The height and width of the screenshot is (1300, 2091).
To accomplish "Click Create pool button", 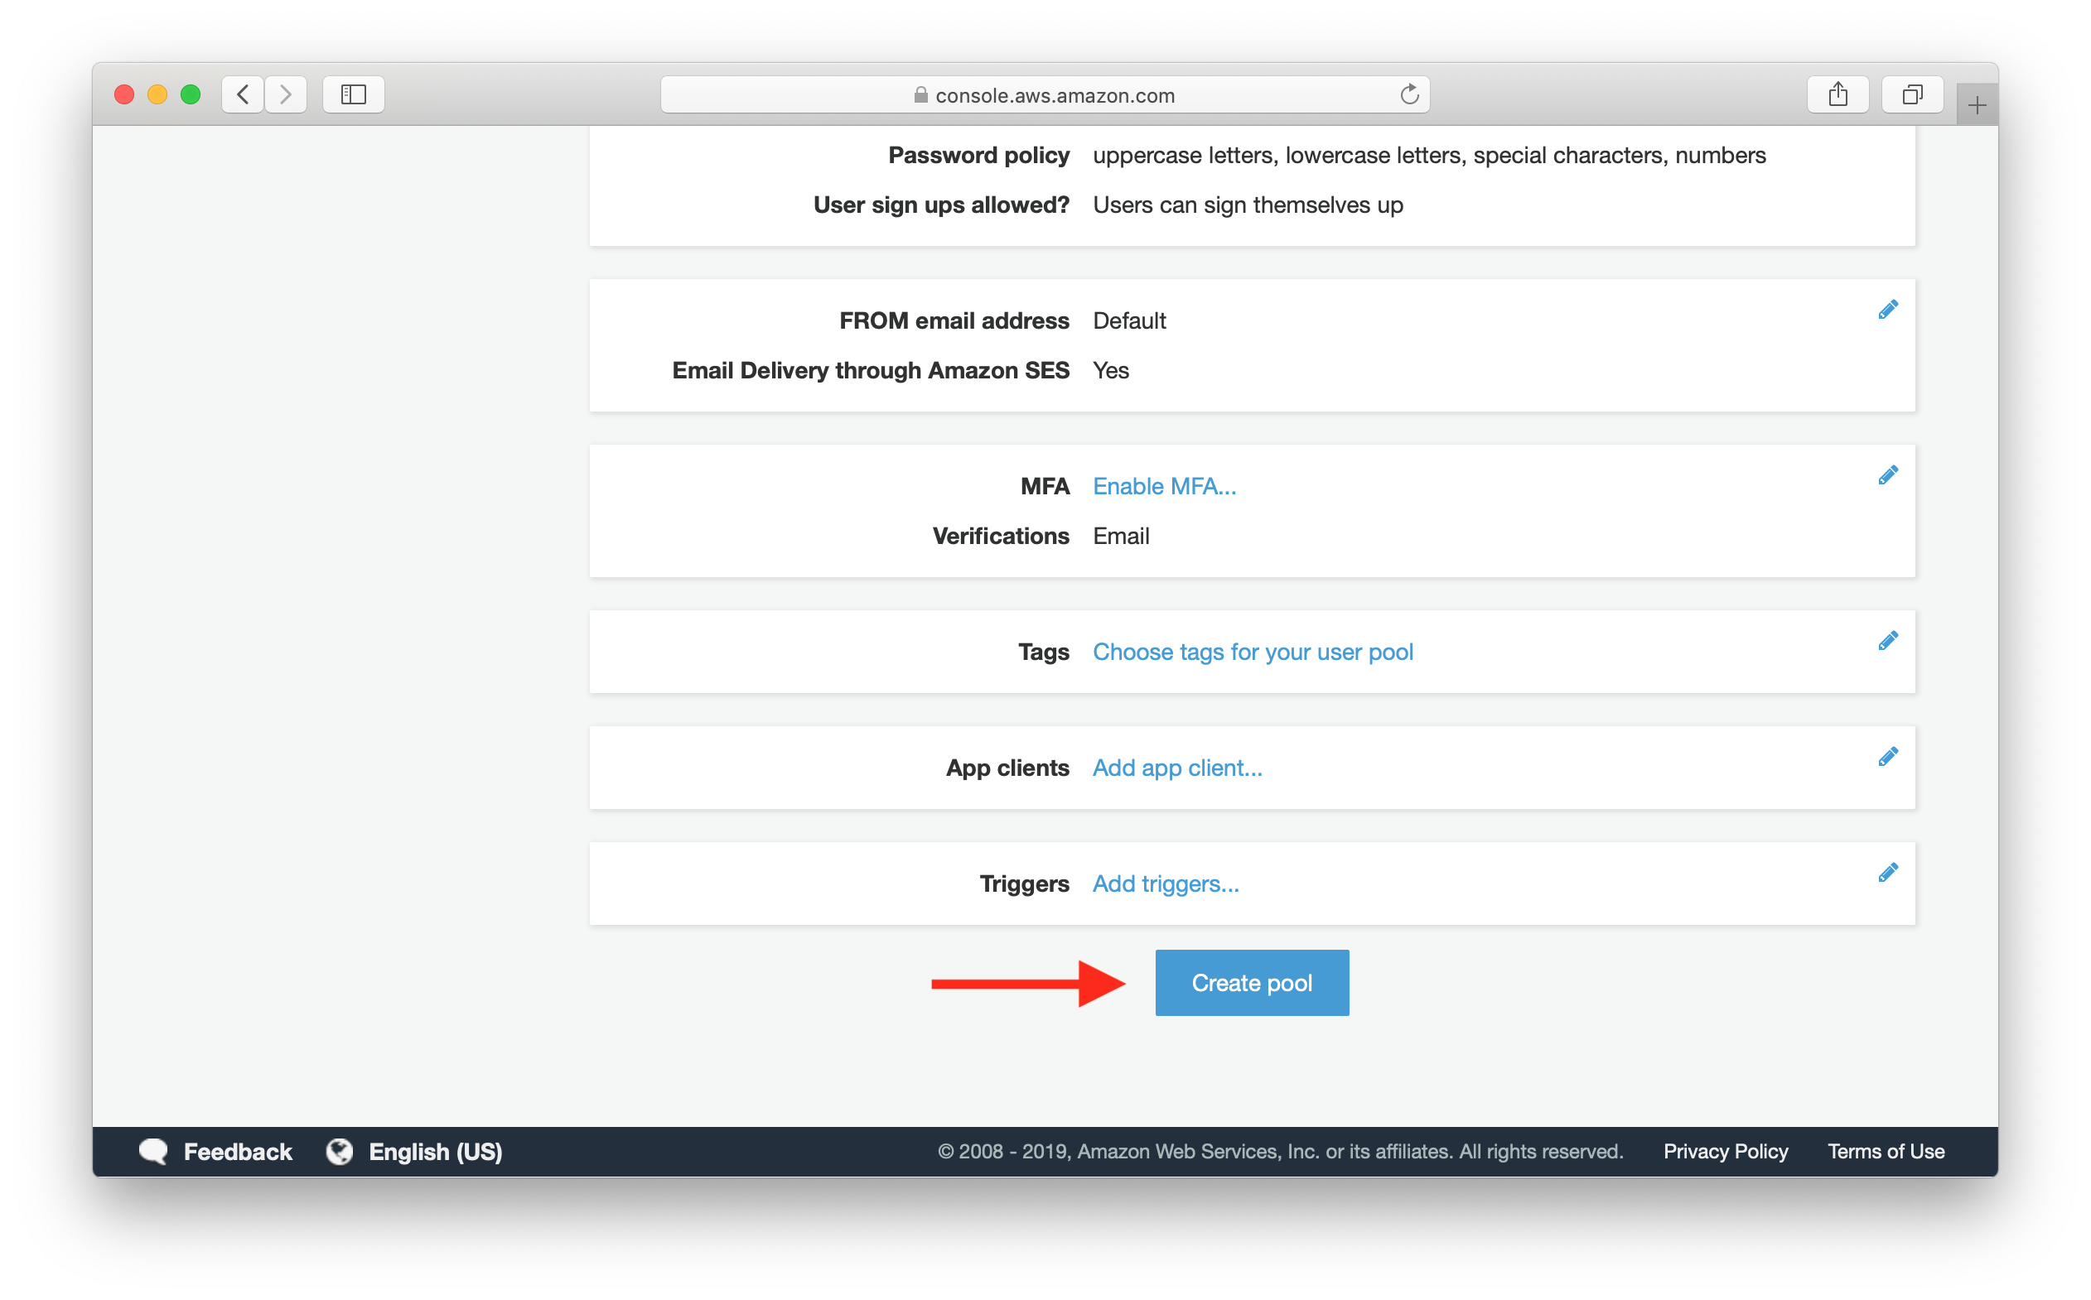I will (1251, 981).
